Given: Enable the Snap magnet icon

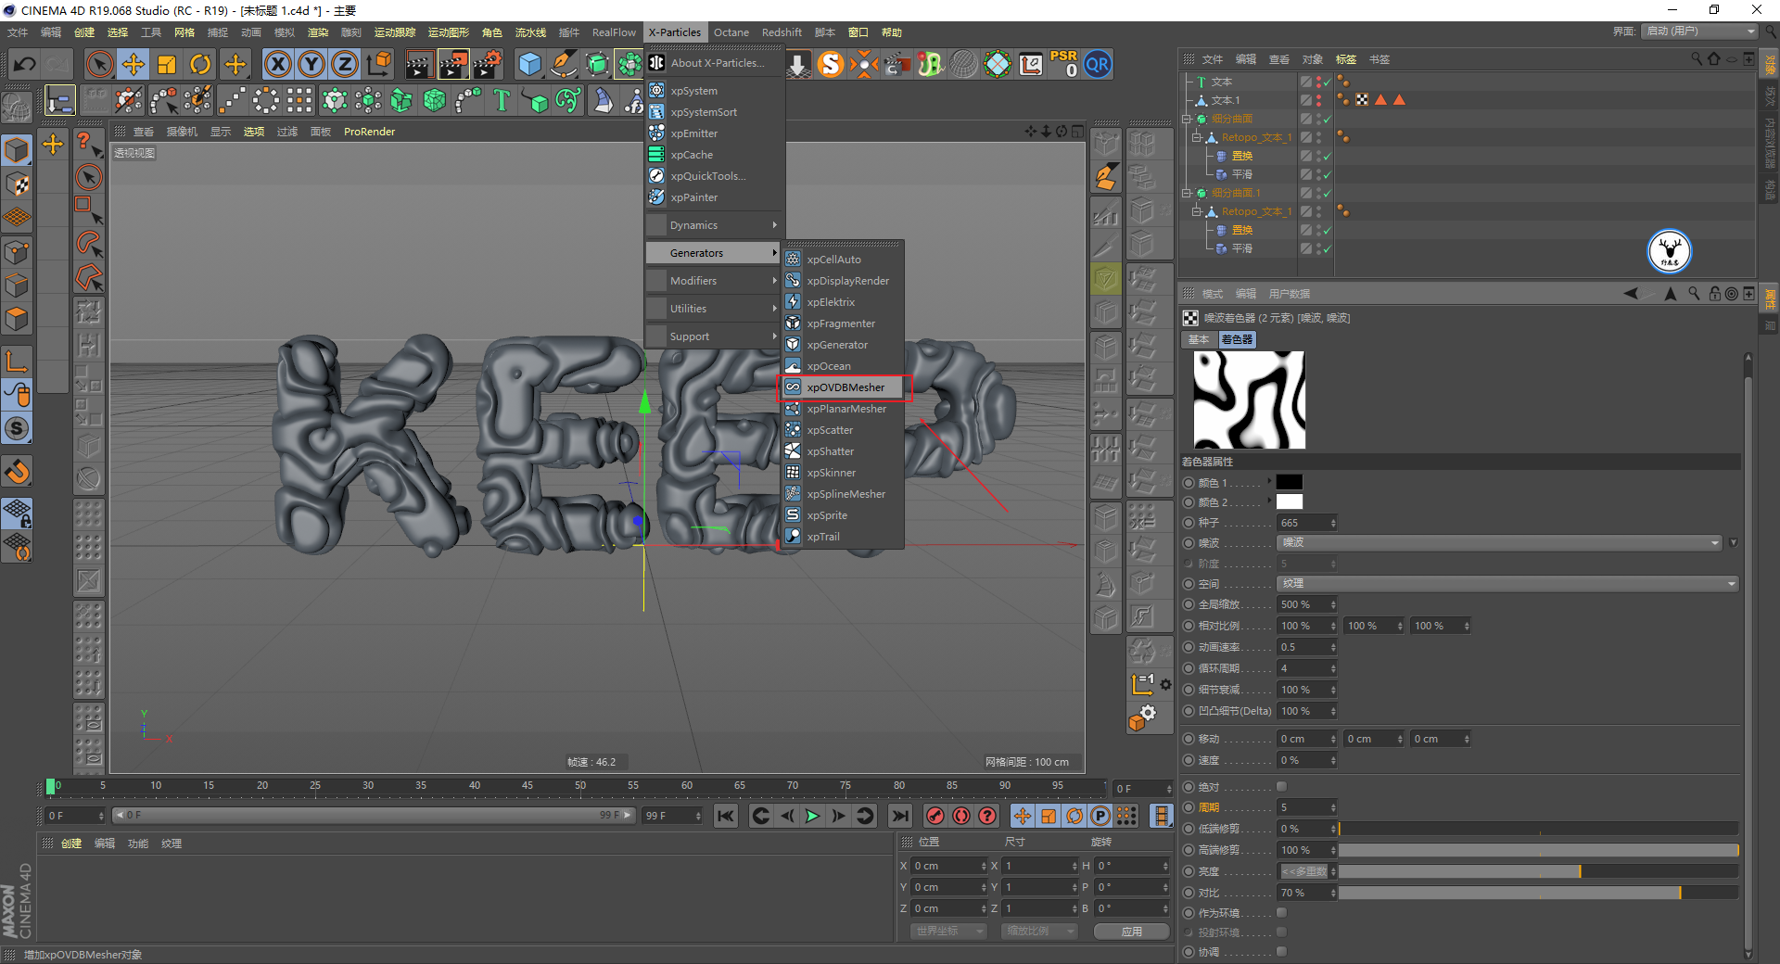Looking at the screenshot, I should pyautogui.click(x=17, y=472).
